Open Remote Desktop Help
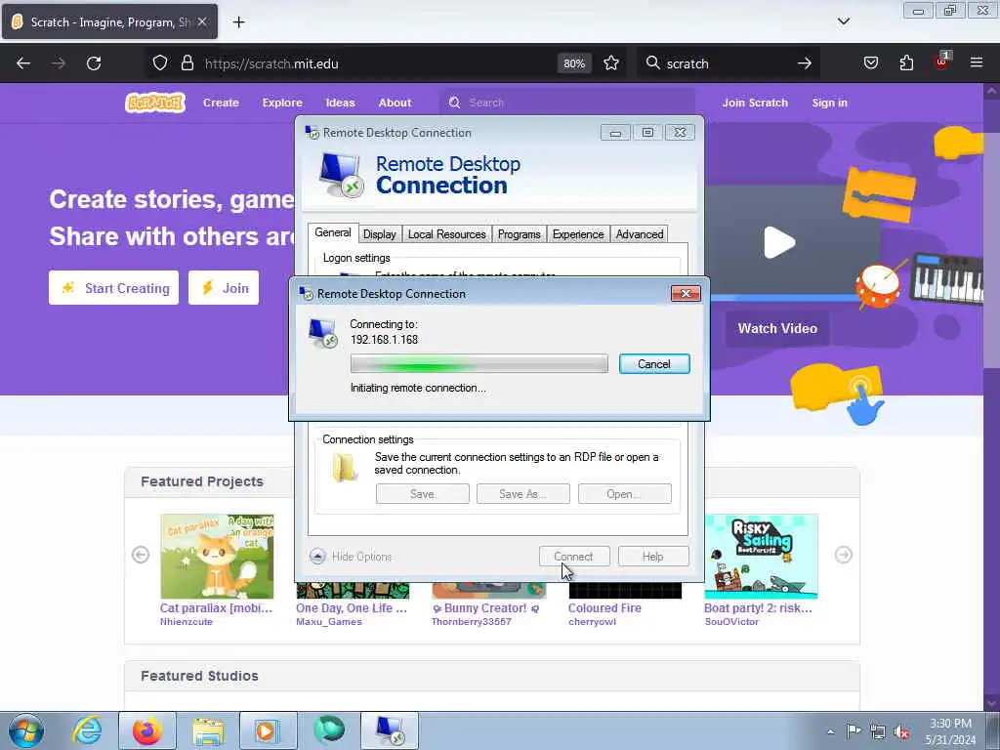The width and height of the screenshot is (1000, 750). point(653,556)
